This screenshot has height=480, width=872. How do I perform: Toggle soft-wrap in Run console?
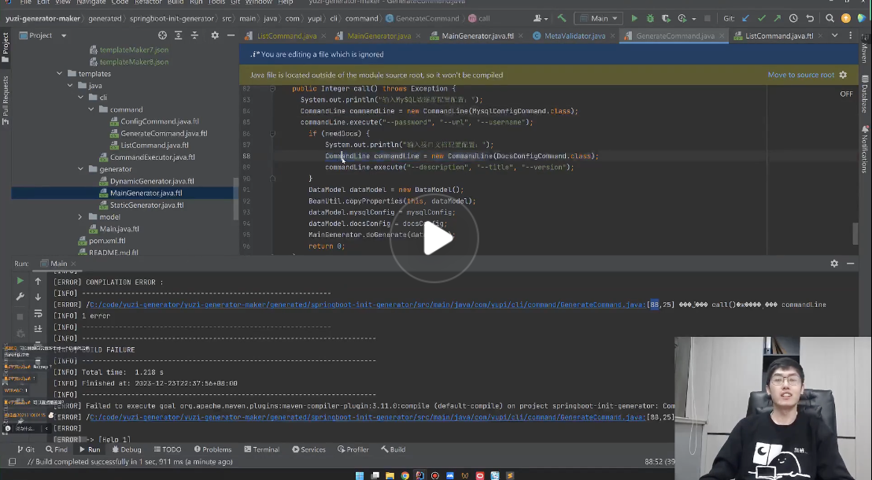pos(38,314)
